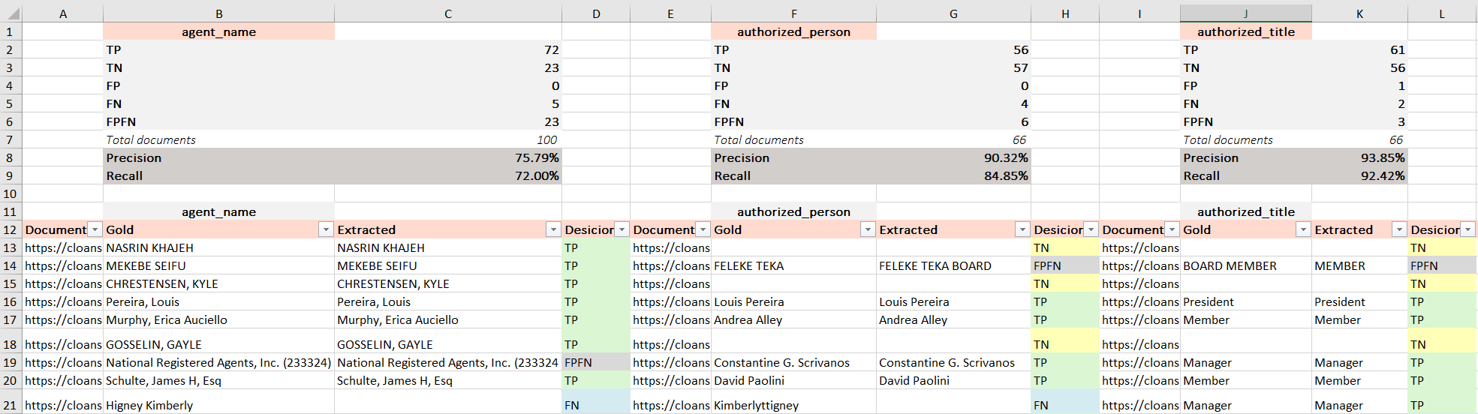Open Extracted filter dropdown in column G
This screenshot has width=1478, height=414.
(x=1022, y=229)
